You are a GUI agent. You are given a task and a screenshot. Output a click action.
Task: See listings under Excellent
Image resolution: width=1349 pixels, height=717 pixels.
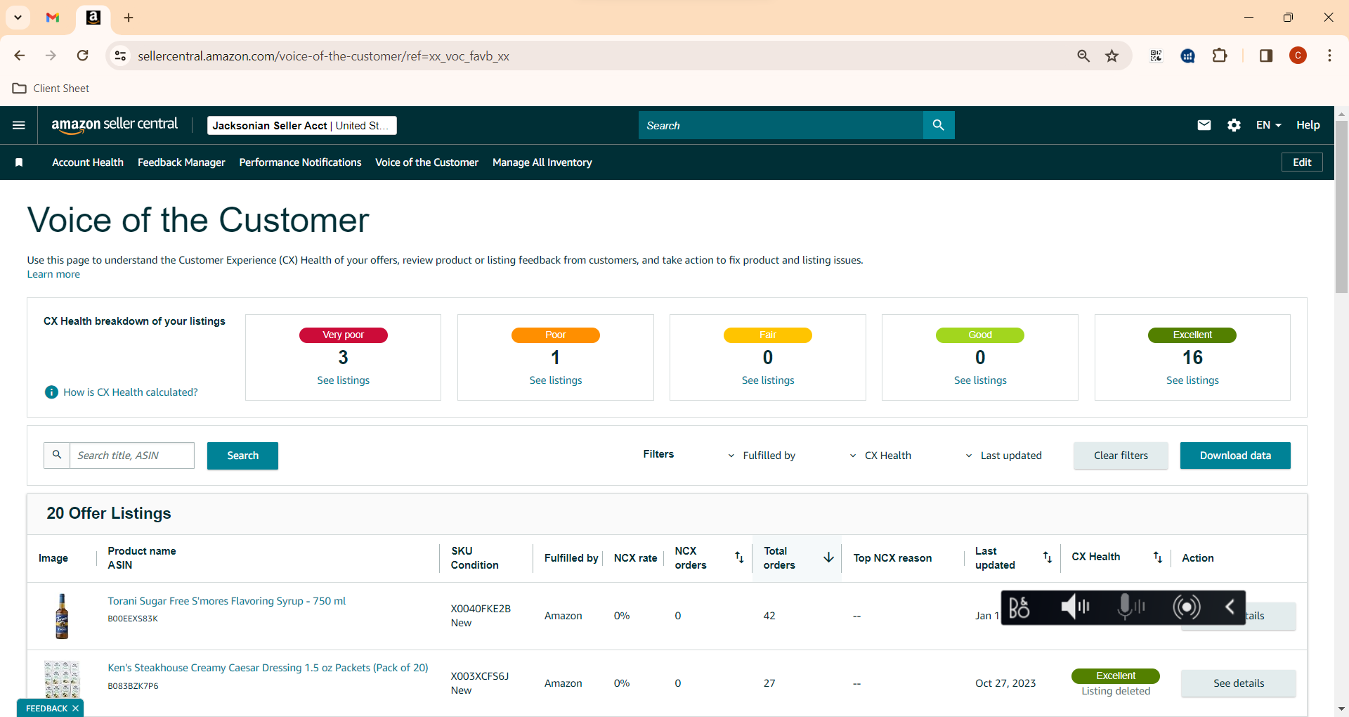point(1192,380)
